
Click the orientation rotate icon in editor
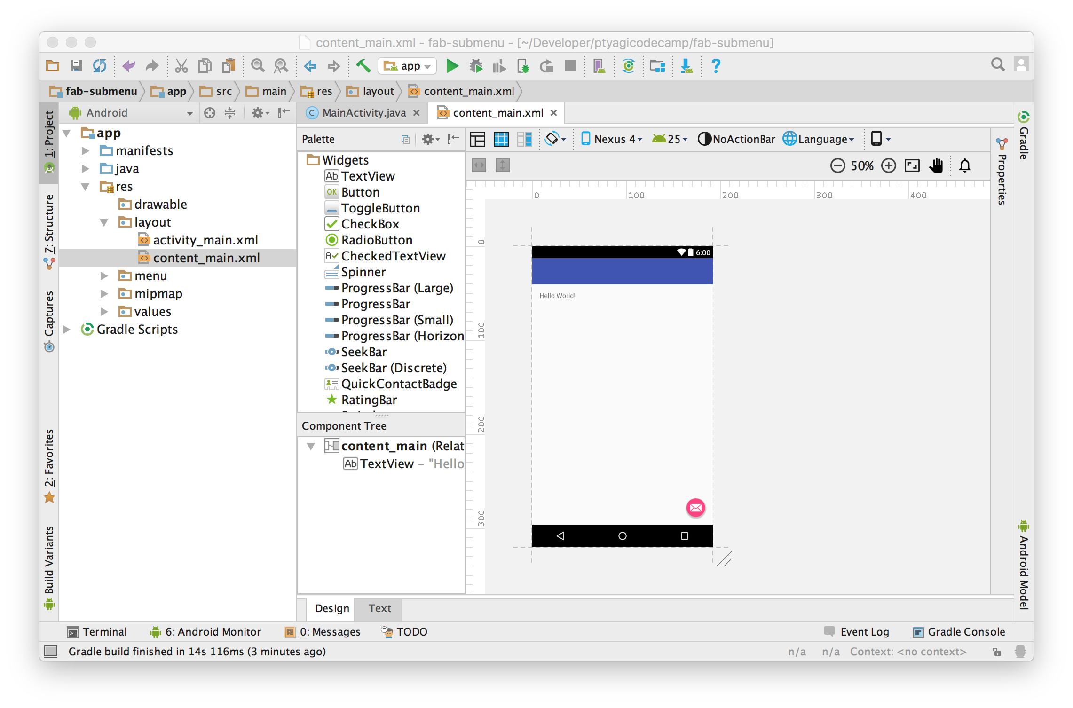552,139
